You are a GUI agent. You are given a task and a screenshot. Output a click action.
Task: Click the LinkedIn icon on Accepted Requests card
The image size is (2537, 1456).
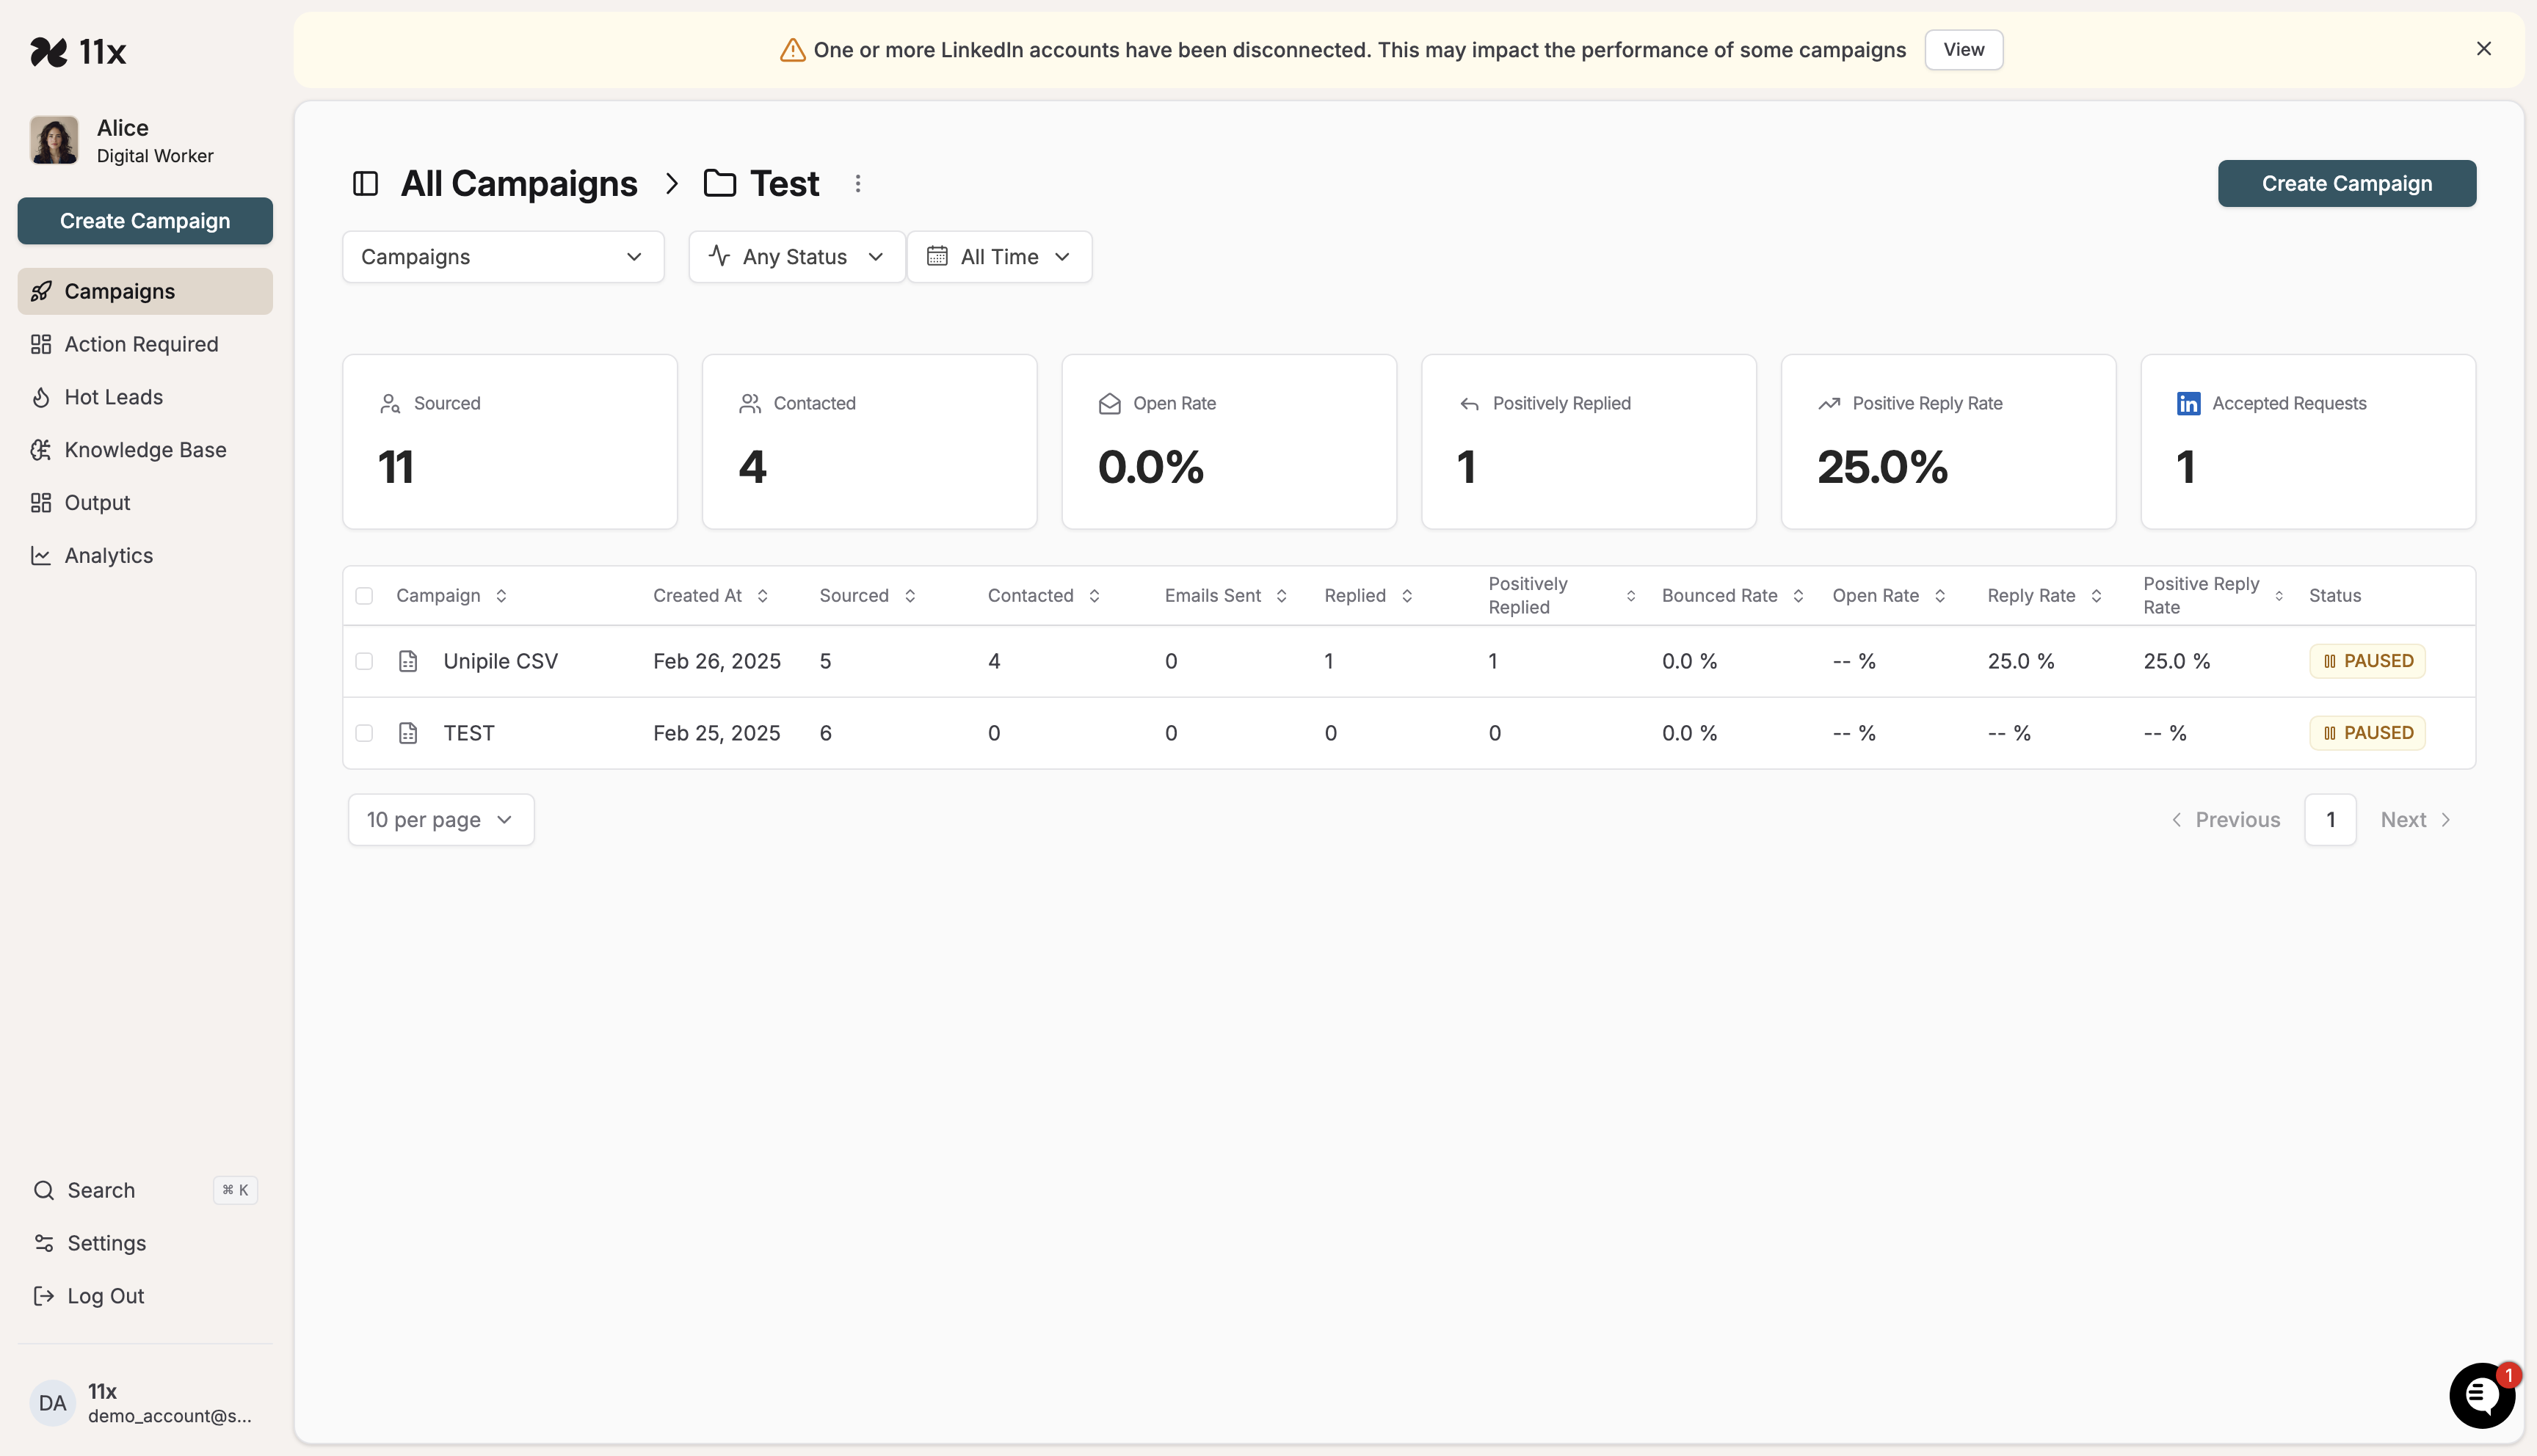click(x=2189, y=403)
